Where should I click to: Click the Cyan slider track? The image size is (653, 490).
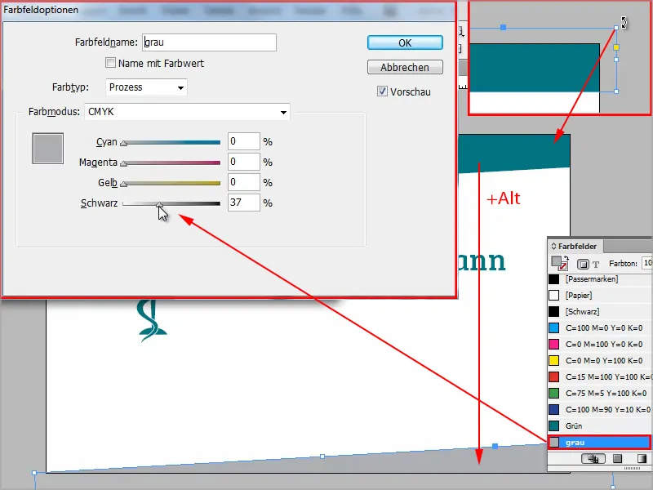[171, 142]
